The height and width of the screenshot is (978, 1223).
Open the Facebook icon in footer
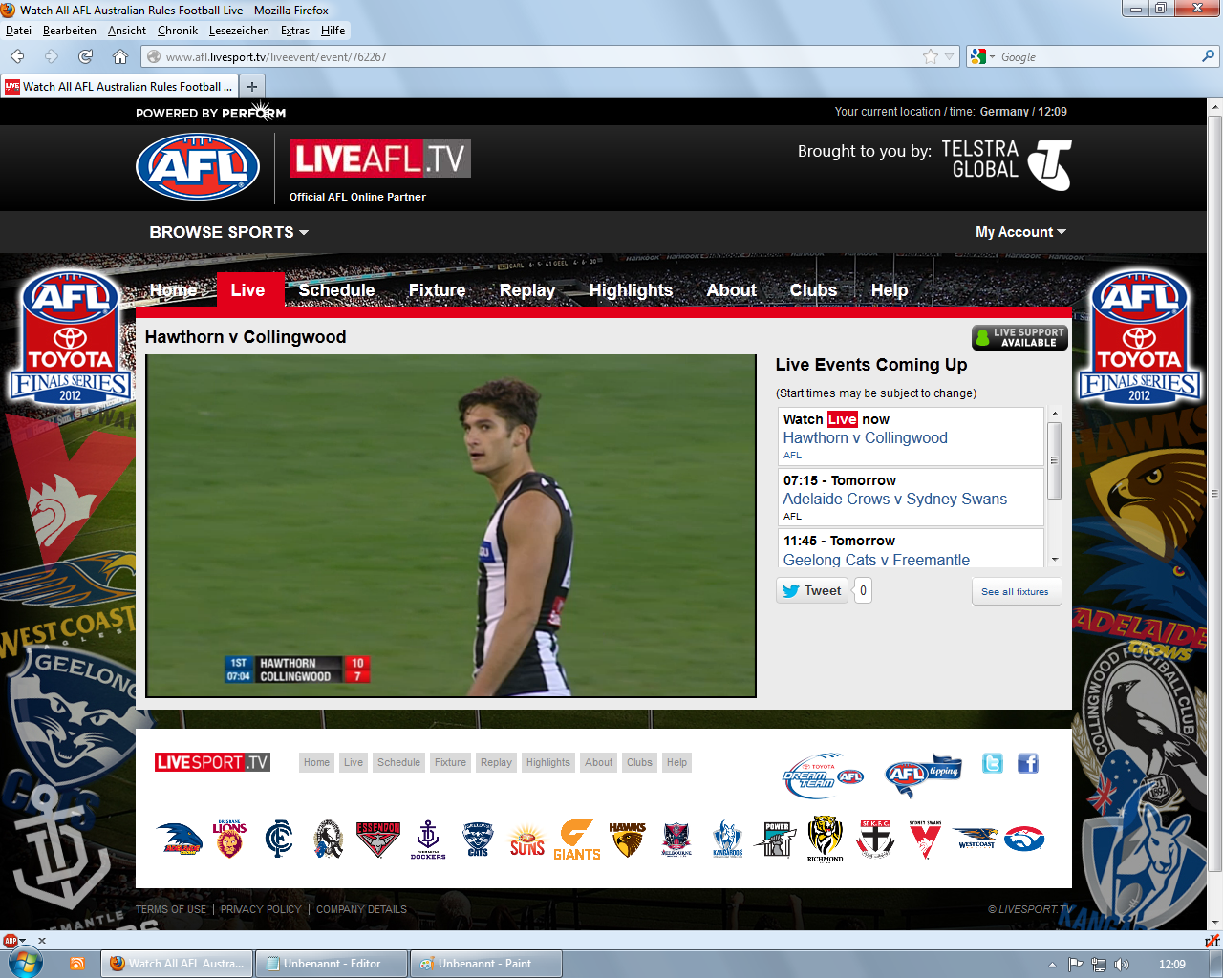tap(1028, 763)
